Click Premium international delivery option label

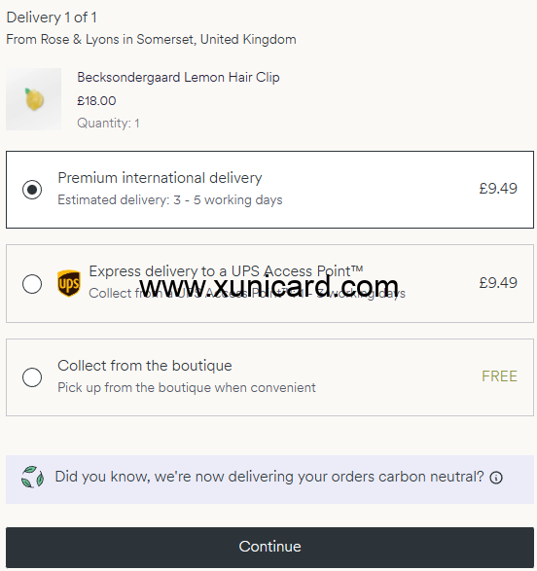click(x=160, y=178)
